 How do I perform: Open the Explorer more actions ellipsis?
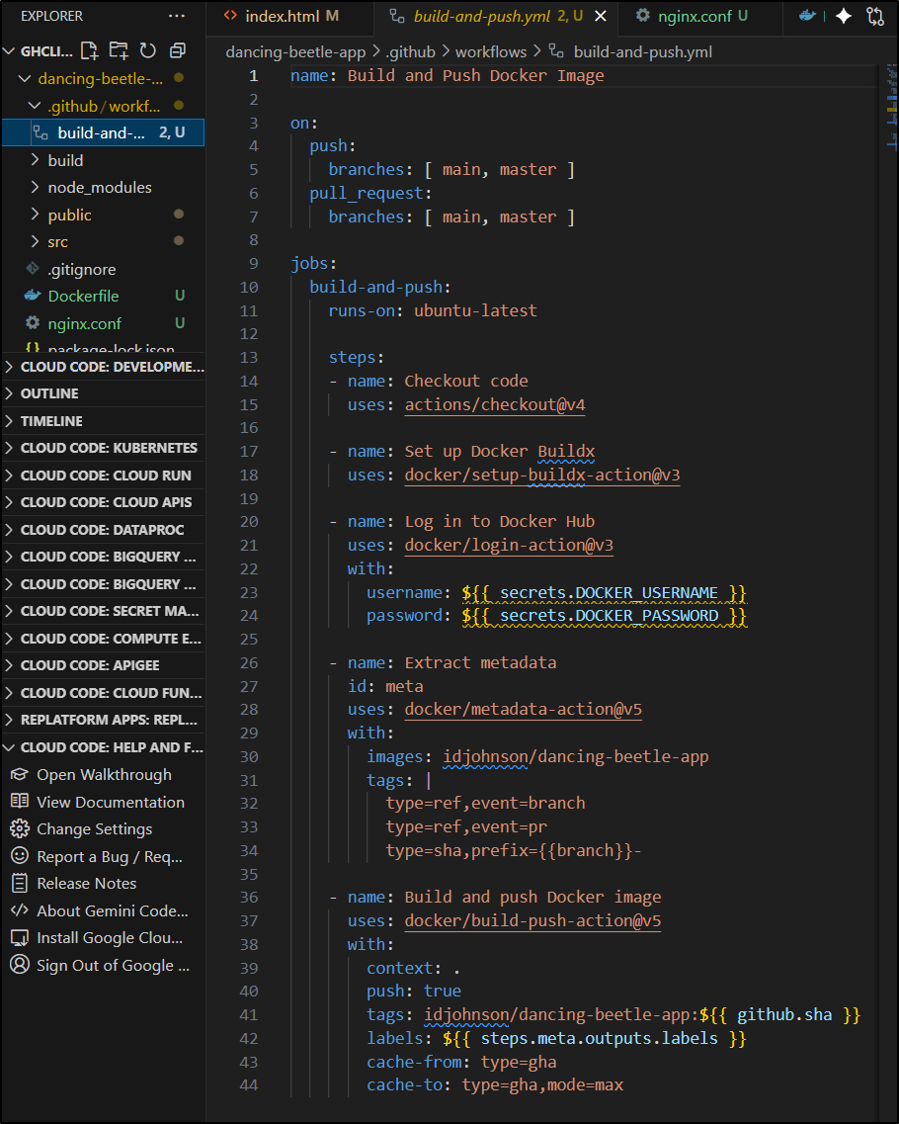click(x=177, y=16)
